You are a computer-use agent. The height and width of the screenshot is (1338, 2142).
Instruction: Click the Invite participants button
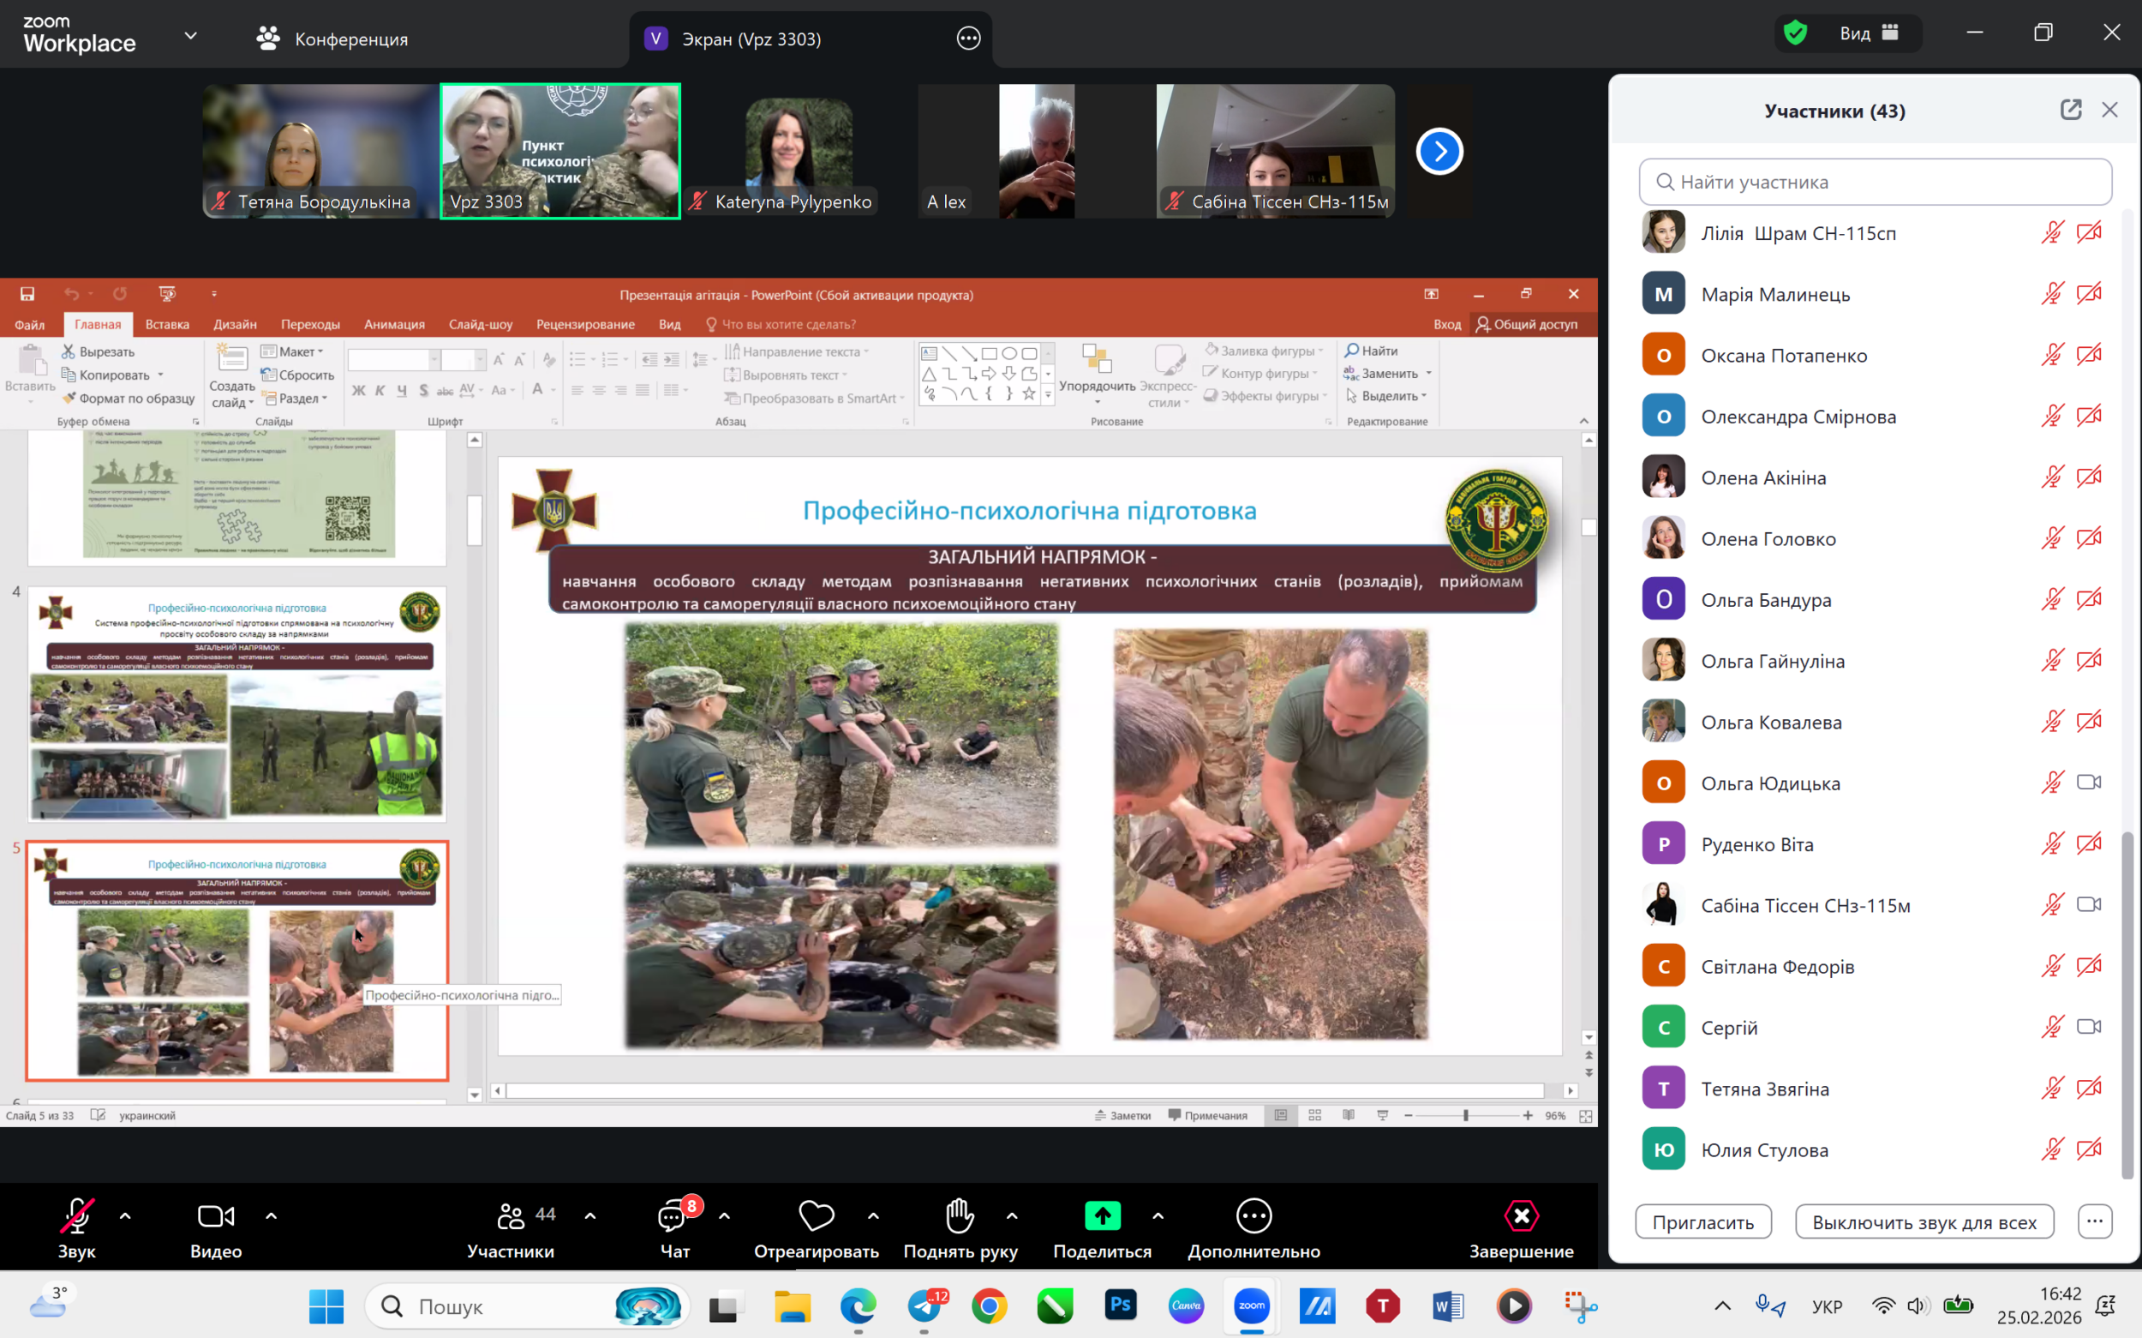(1702, 1222)
